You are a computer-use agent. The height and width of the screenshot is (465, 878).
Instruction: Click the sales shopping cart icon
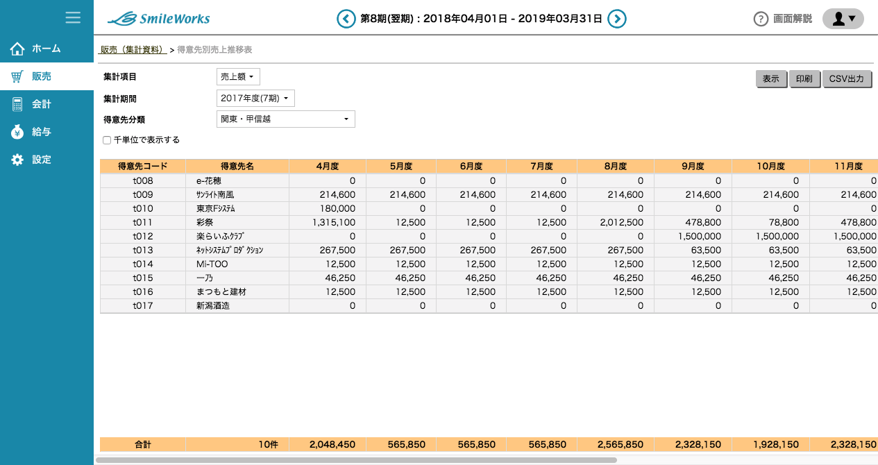[17, 76]
